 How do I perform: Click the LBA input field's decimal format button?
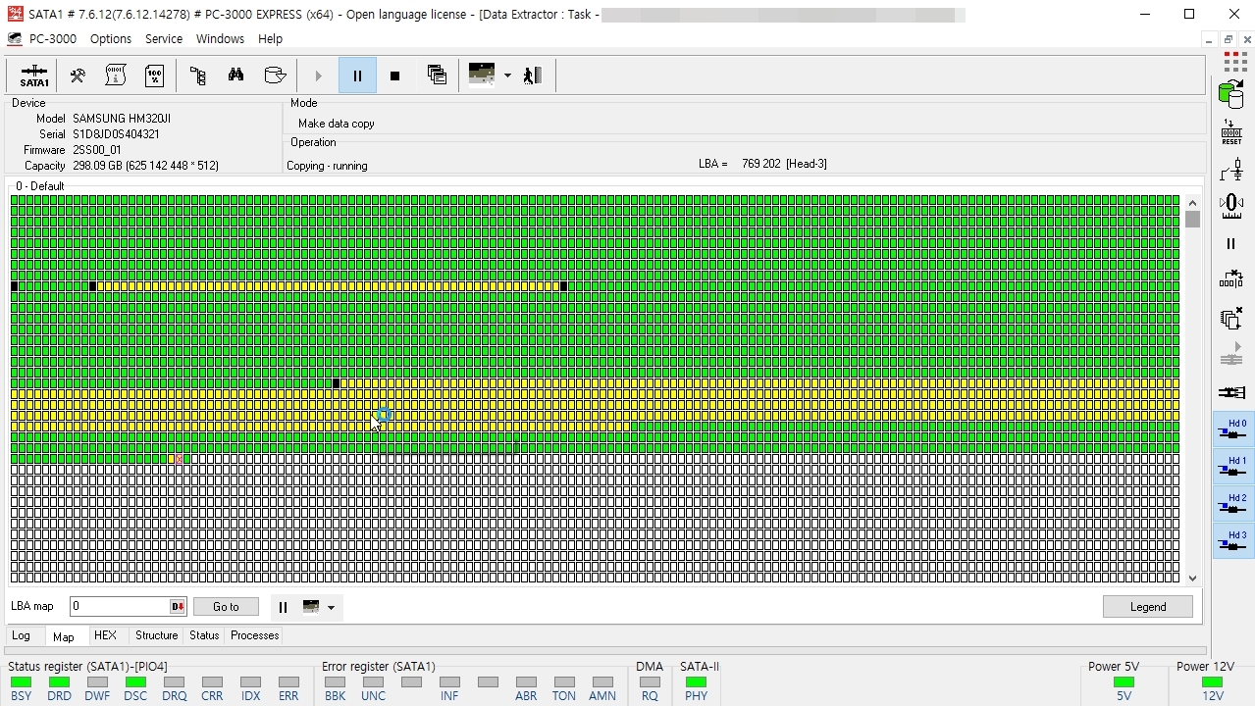click(x=178, y=607)
